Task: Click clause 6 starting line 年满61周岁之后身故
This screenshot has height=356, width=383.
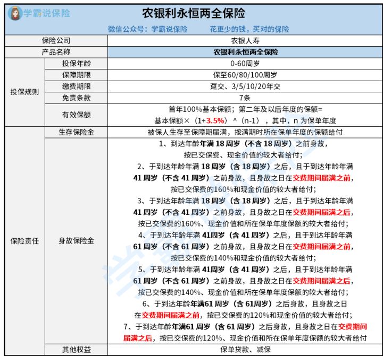Action: point(245,304)
